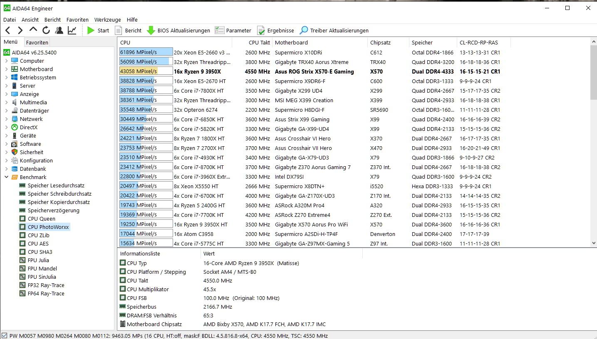Sort by the Chipsatz column header
The height and width of the screenshot is (339, 597).
coord(389,42)
